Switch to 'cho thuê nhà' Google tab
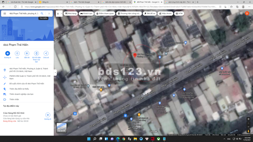 click(x=22, y=2)
